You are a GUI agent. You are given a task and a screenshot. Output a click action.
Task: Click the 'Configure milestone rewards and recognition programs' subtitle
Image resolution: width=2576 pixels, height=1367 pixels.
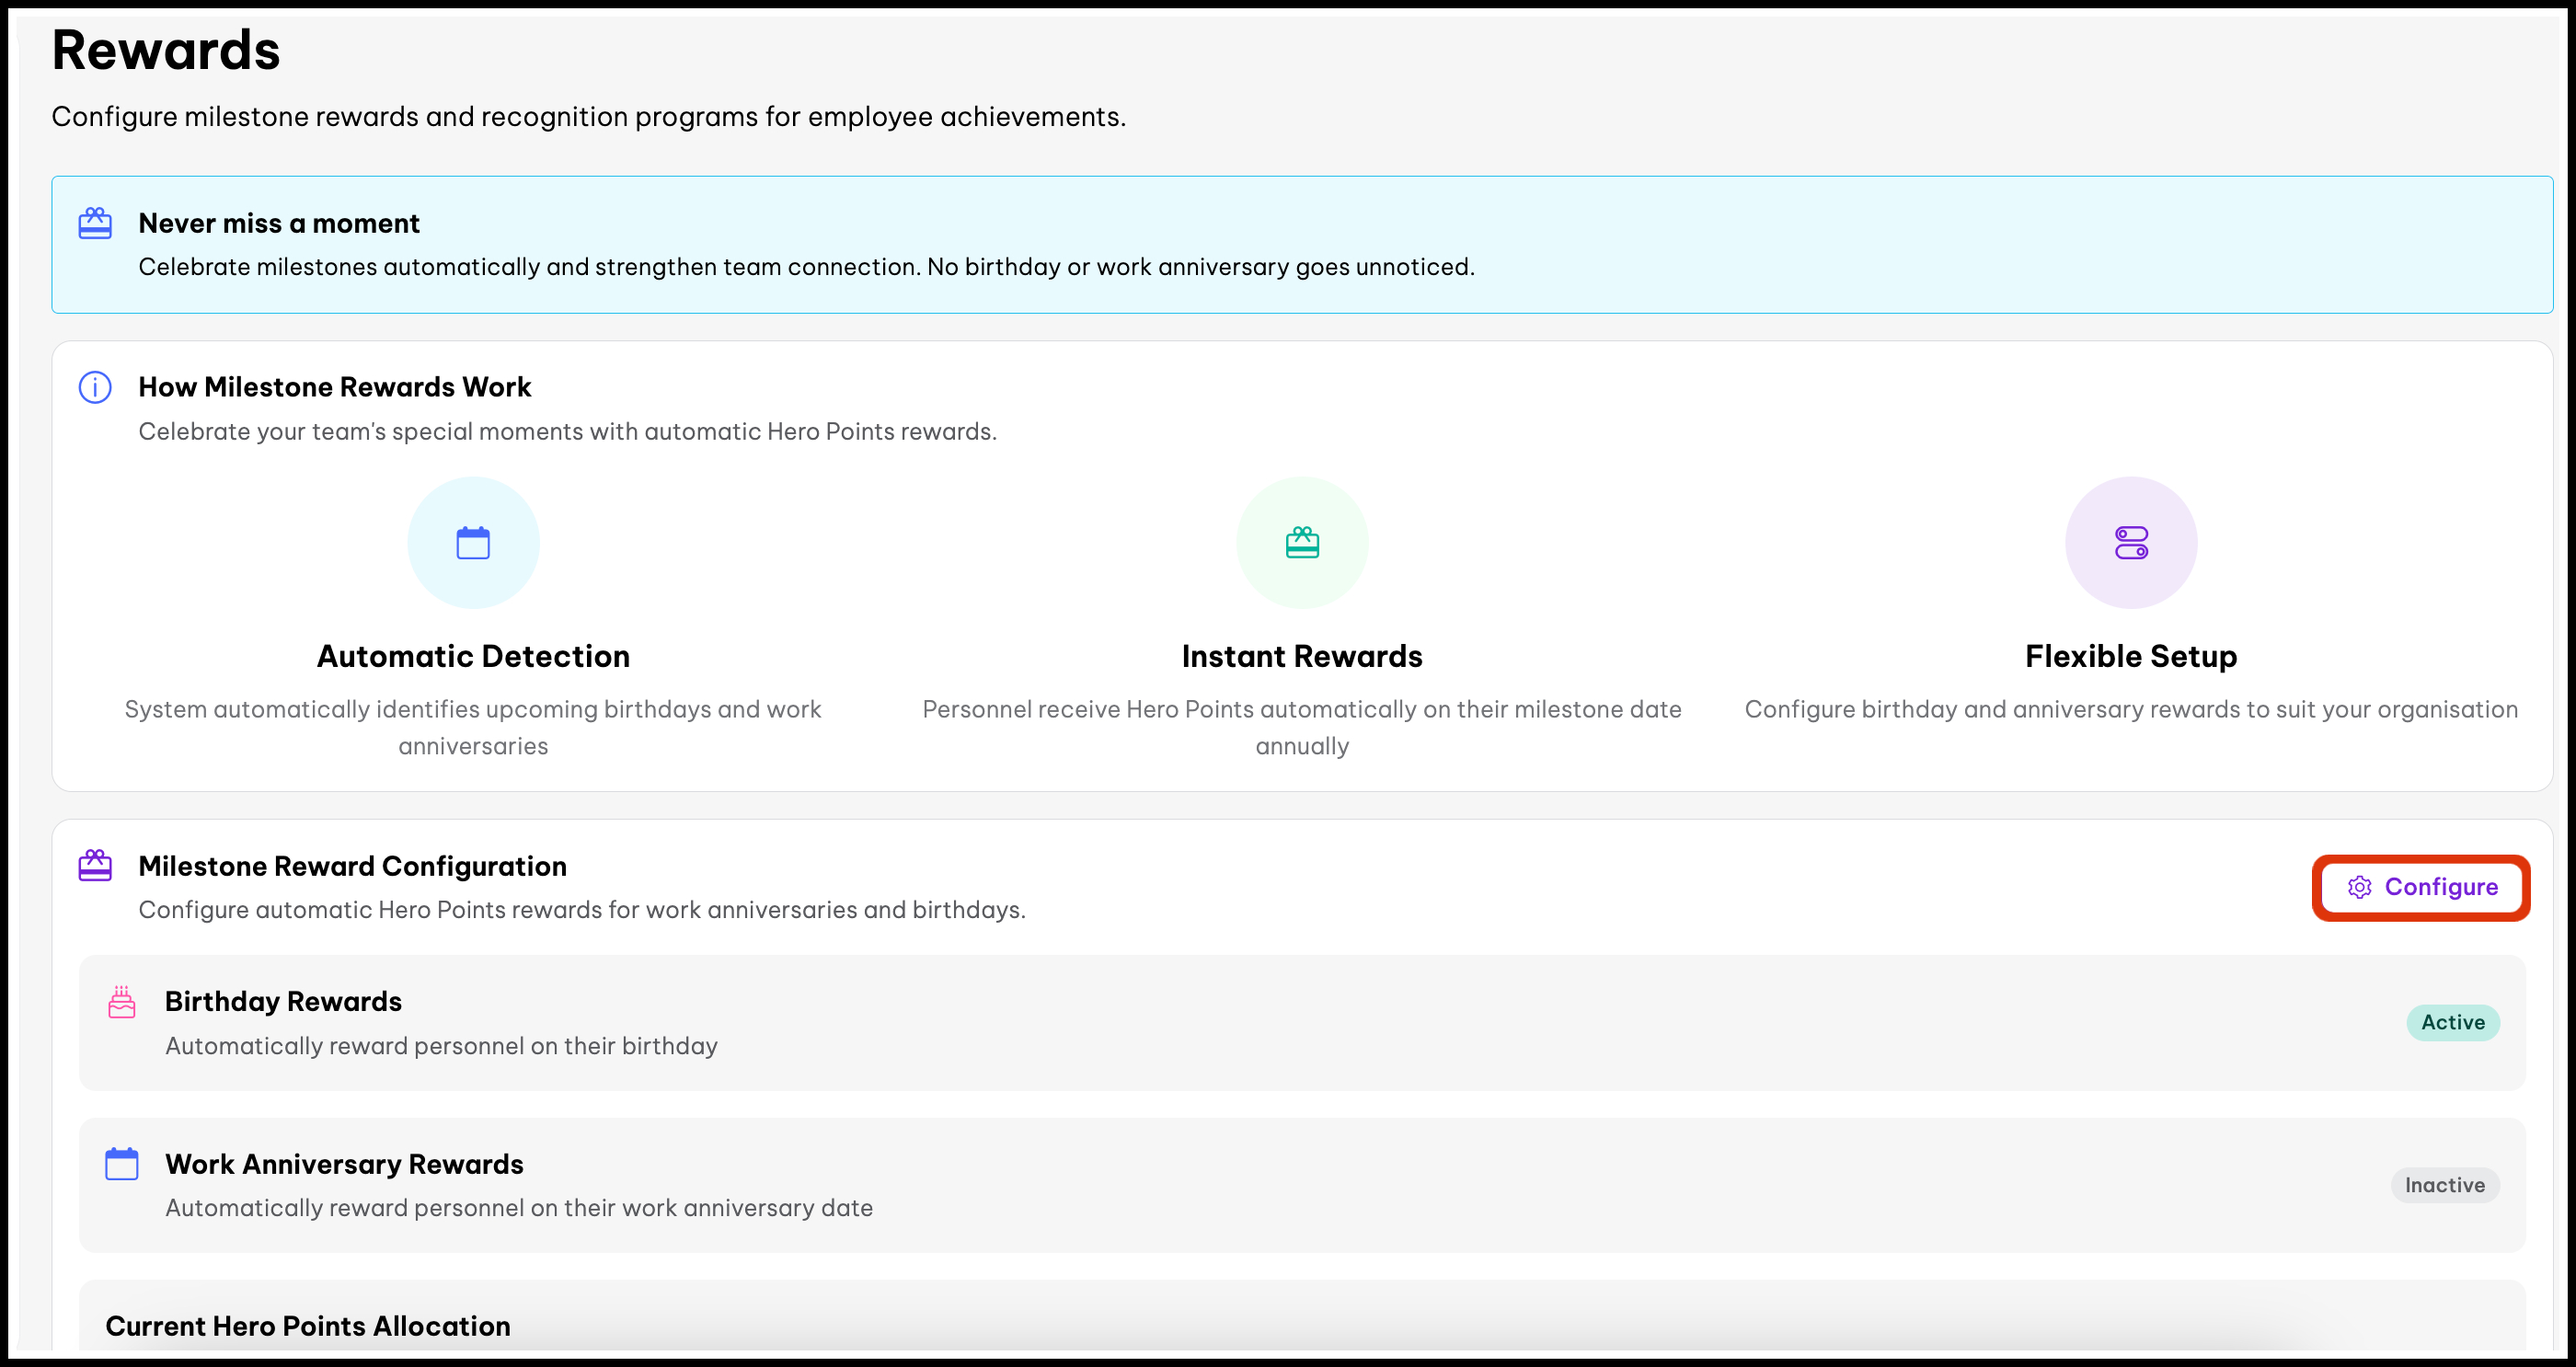(x=589, y=117)
